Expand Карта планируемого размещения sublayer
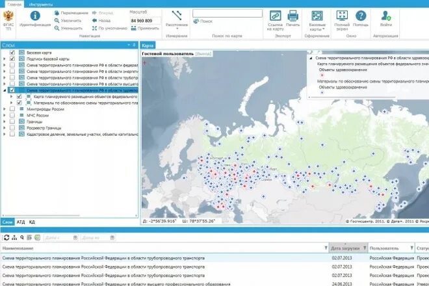The width and height of the screenshot is (429, 286). tap(11, 97)
